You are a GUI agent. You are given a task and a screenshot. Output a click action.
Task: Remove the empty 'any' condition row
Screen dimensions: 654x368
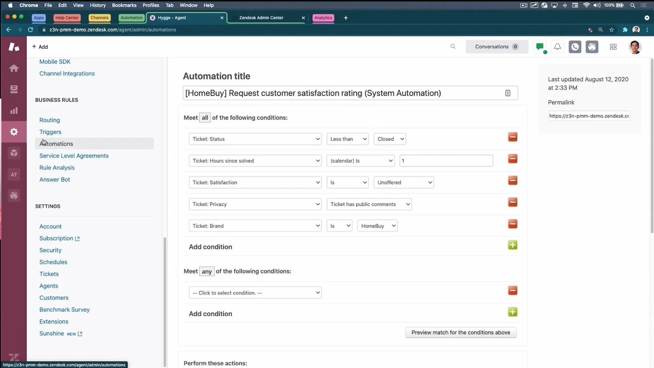point(513,290)
